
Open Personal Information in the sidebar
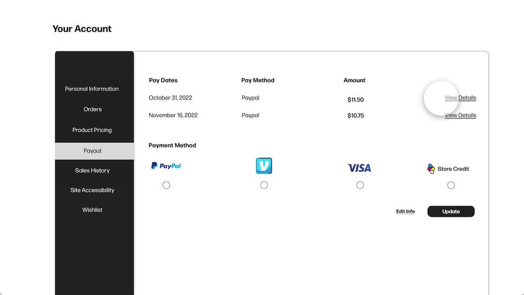[92, 89]
